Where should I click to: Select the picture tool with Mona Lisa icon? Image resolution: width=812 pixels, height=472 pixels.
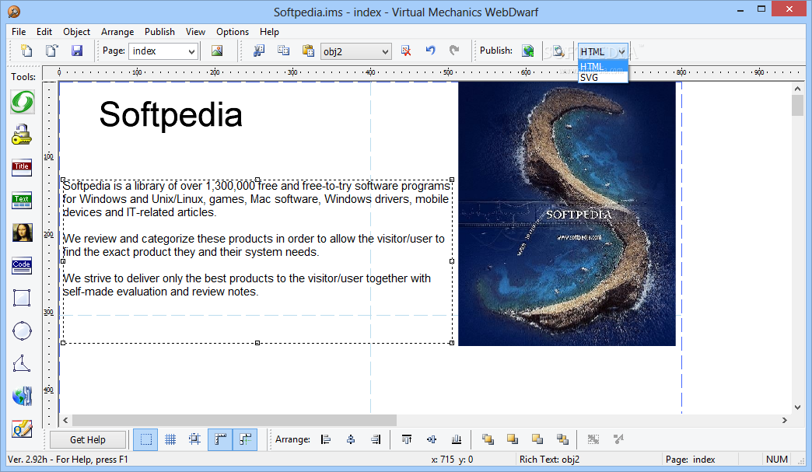coord(23,233)
